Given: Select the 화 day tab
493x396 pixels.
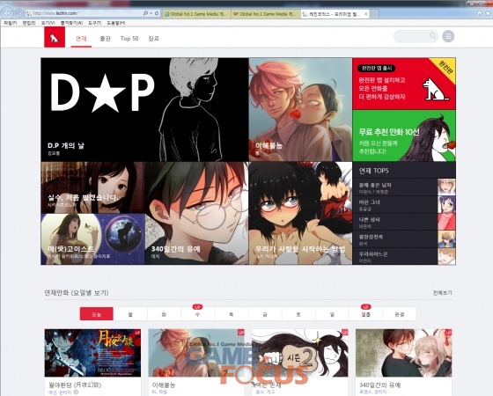Looking at the screenshot, I should (x=164, y=314).
